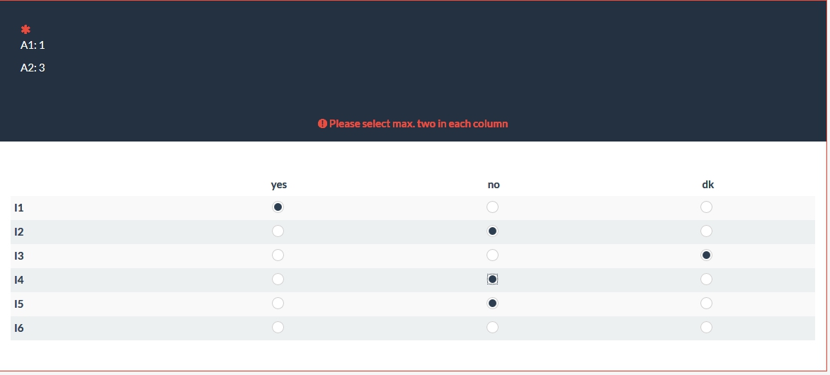Mark row I4 as 'dk'
The height and width of the screenshot is (375, 830).
(x=706, y=279)
